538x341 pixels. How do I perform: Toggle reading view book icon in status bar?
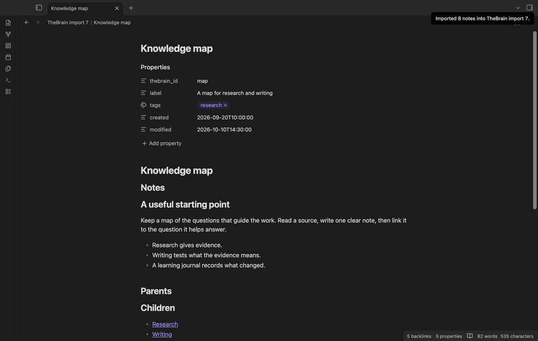[x=470, y=336]
